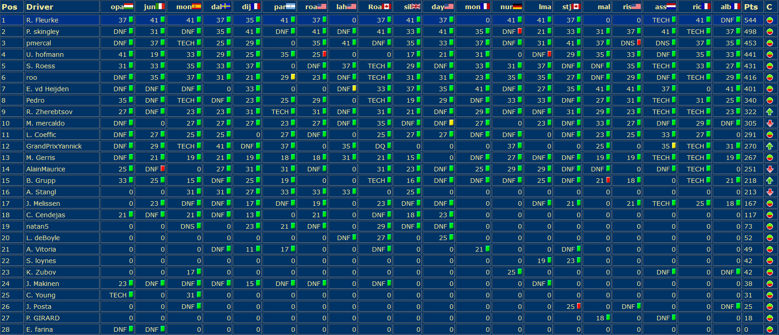Click R. Fleurke's 544 points total
The image size is (779, 335).
click(750, 20)
